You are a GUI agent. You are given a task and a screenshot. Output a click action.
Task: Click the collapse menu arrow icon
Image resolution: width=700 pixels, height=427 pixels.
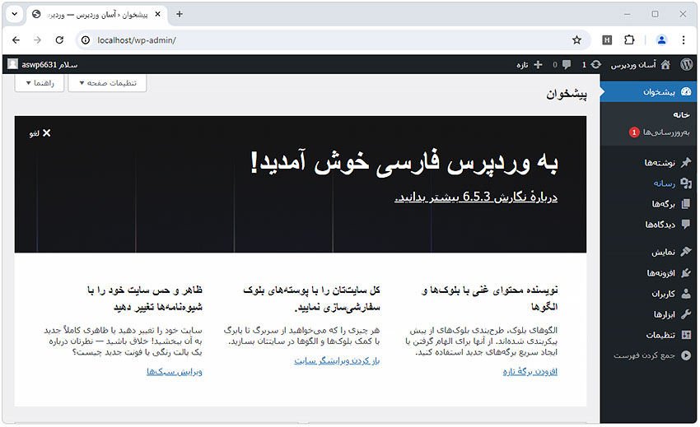(x=686, y=355)
